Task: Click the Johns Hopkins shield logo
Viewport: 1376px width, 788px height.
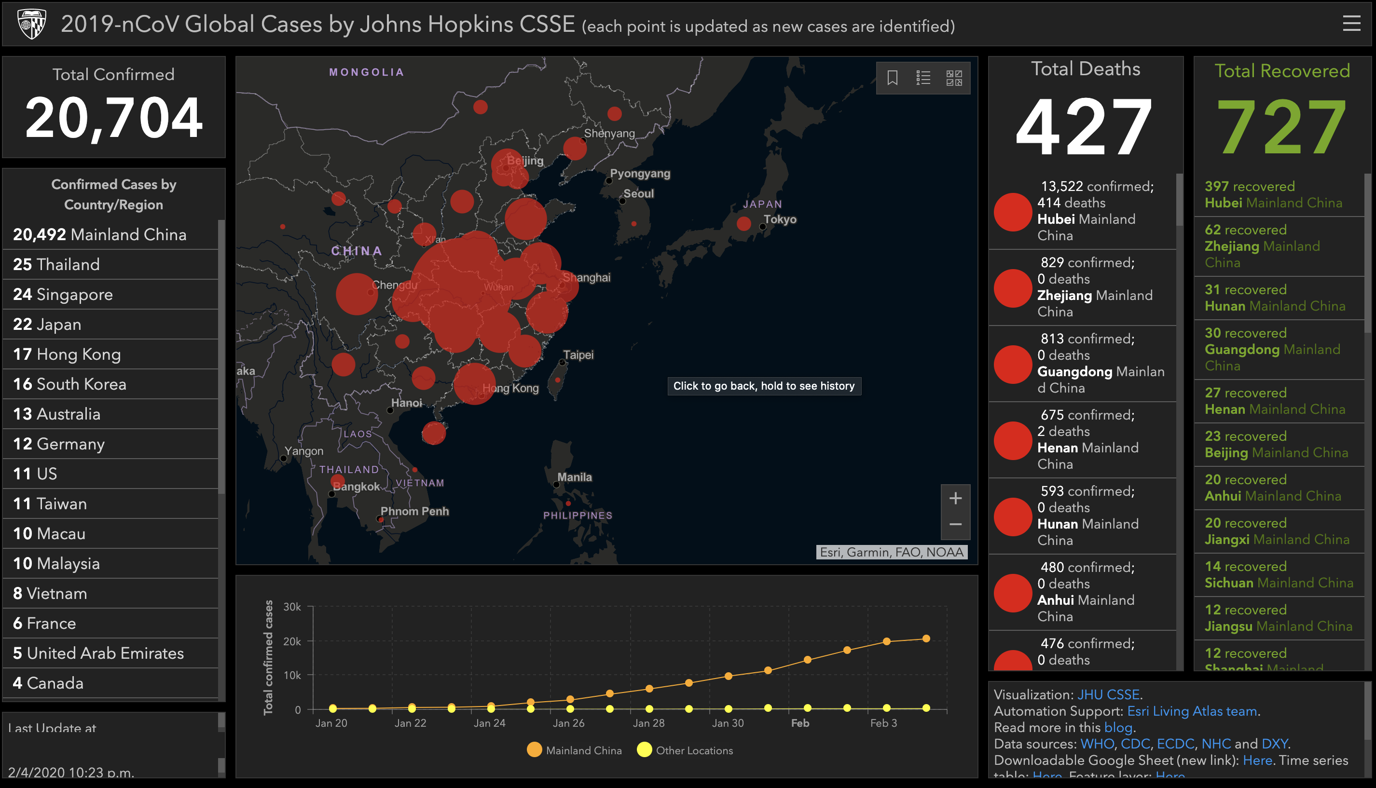Action: [x=31, y=23]
